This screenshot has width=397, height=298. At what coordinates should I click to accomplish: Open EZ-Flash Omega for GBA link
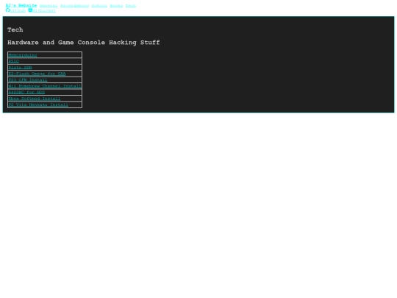click(x=37, y=74)
